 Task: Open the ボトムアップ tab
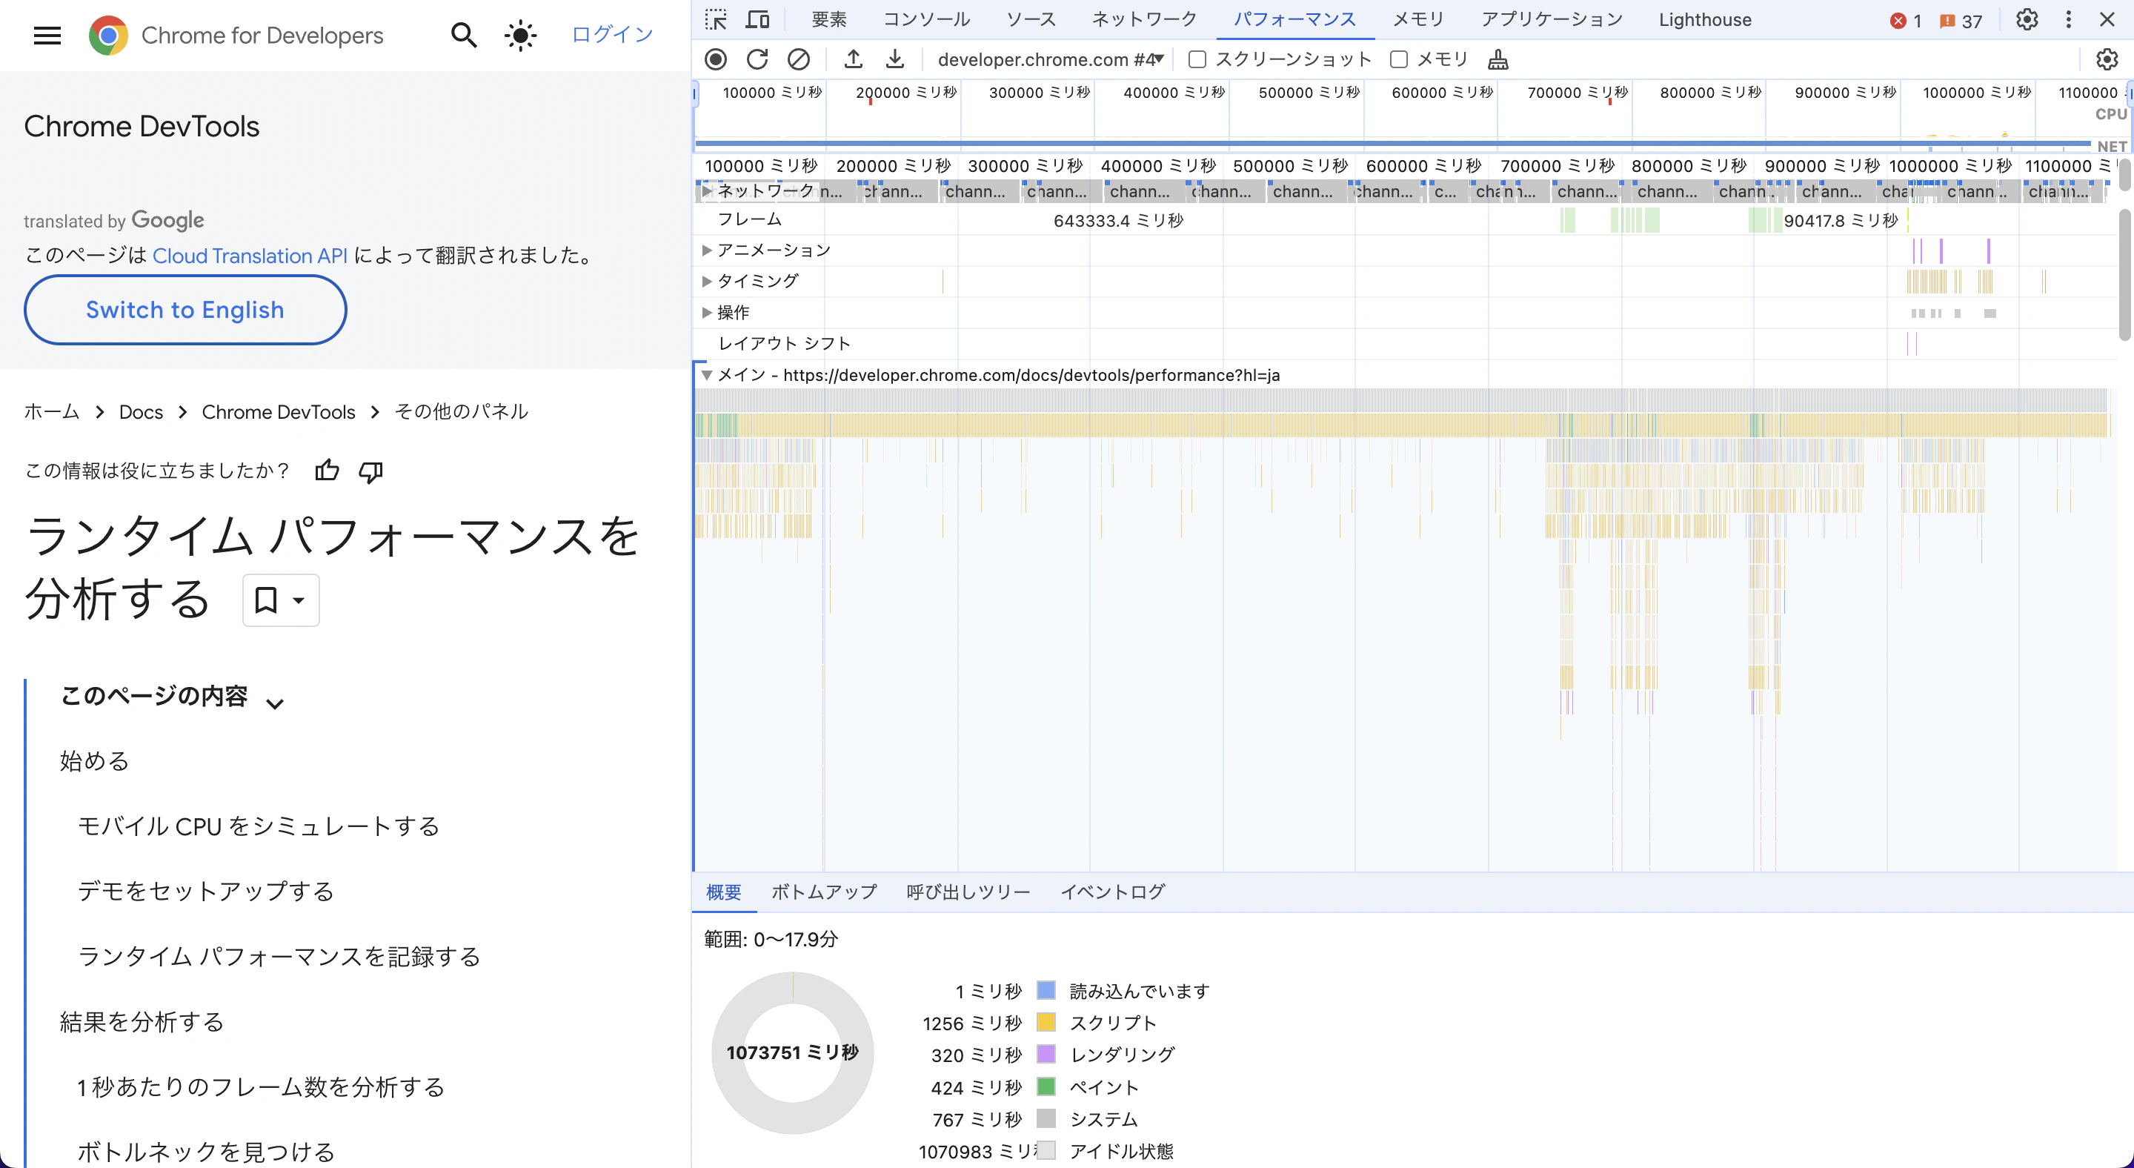click(x=823, y=892)
